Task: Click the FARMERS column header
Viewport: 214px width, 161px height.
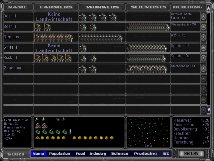Action: click(x=56, y=7)
